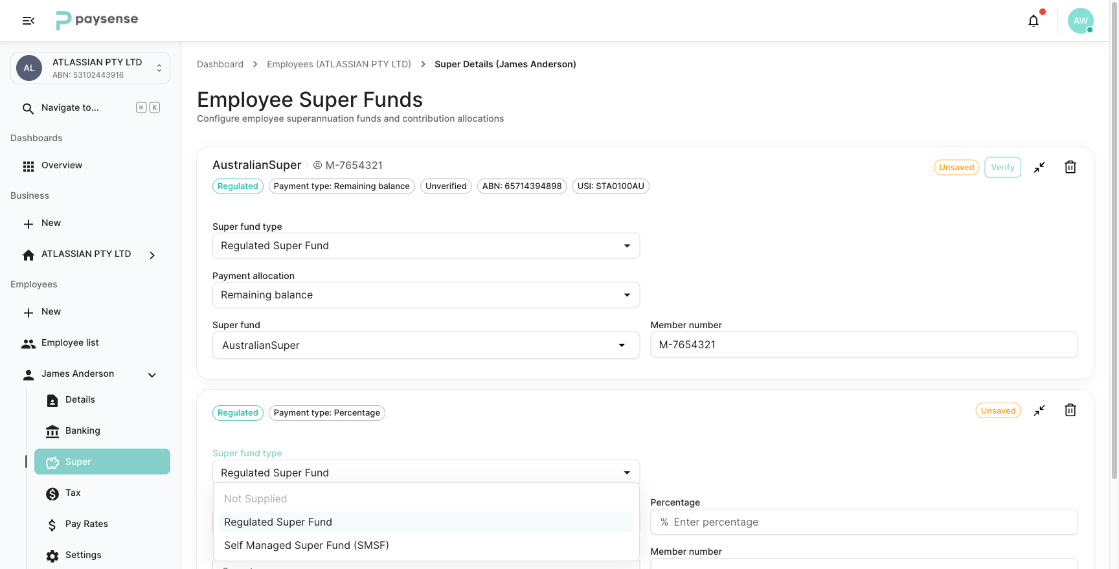Close the open Super fund type dropdown in second card
This screenshot has height=569, width=1119.
click(426, 473)
